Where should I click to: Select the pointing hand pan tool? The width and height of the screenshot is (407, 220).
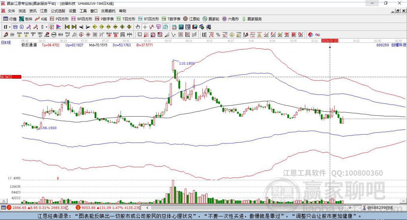(x=138, y=27)
